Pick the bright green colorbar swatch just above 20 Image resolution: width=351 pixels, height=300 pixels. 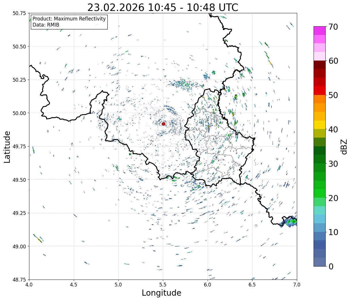point(320,193)
